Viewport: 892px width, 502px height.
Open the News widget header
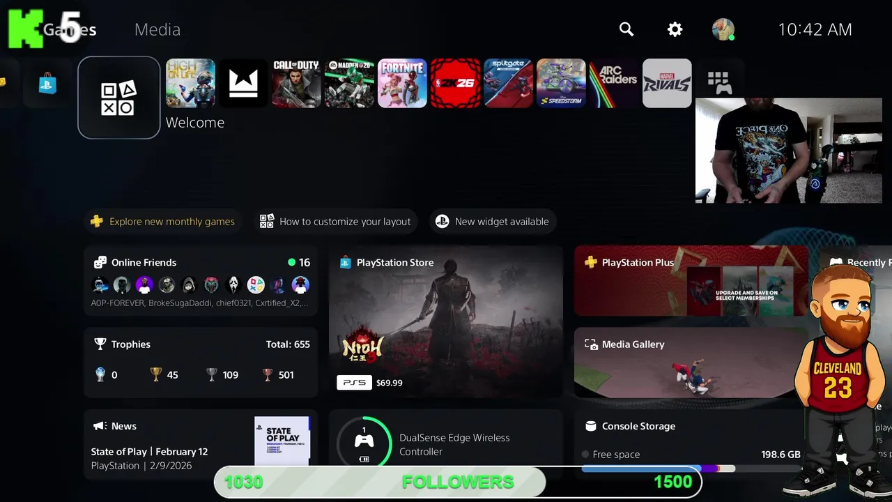coord(116,426)
